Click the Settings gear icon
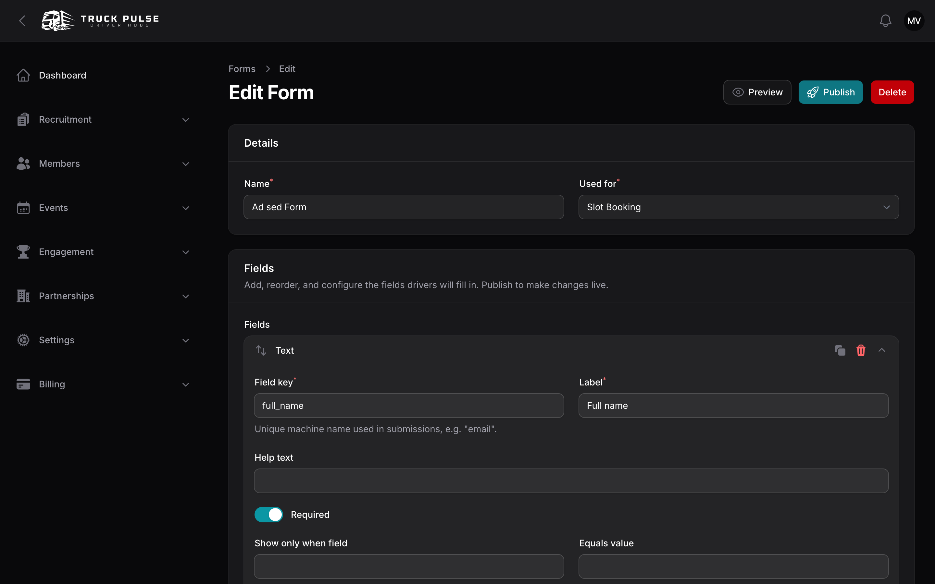This screenshot has width=935, height=584. pos(23,340)
